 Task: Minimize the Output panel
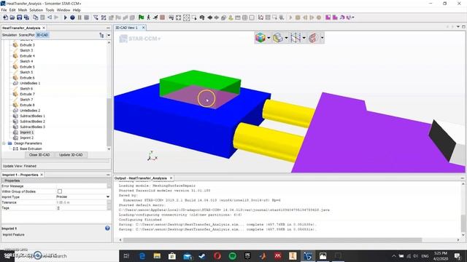coord(462,178)
